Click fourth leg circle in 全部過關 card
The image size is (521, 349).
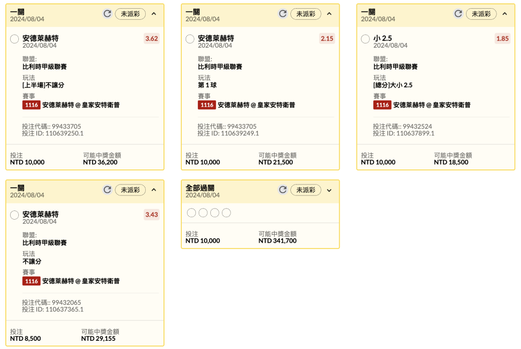226,213
